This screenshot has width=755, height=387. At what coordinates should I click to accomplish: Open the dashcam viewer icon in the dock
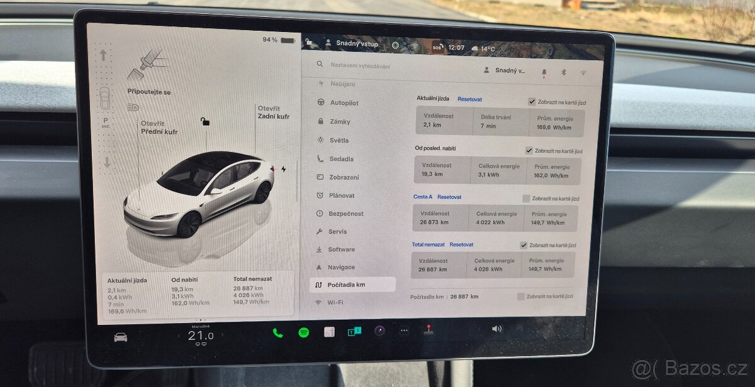tap(381, 331)
